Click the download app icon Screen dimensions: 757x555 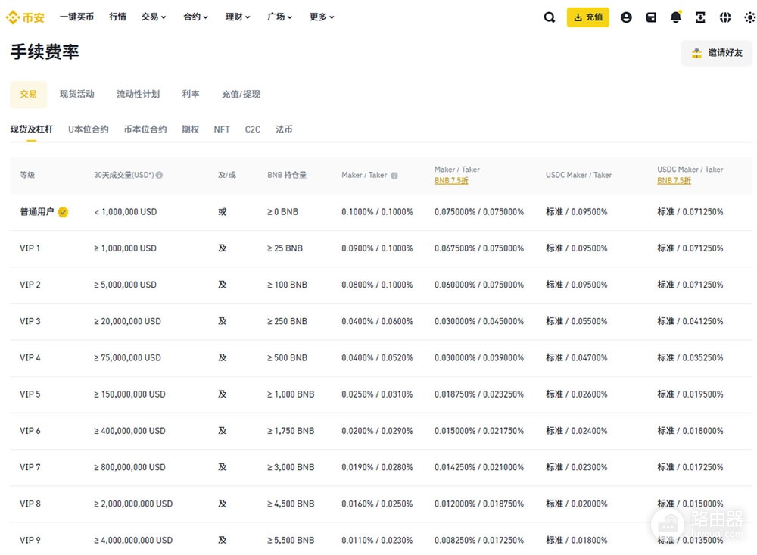pos(700,17)
